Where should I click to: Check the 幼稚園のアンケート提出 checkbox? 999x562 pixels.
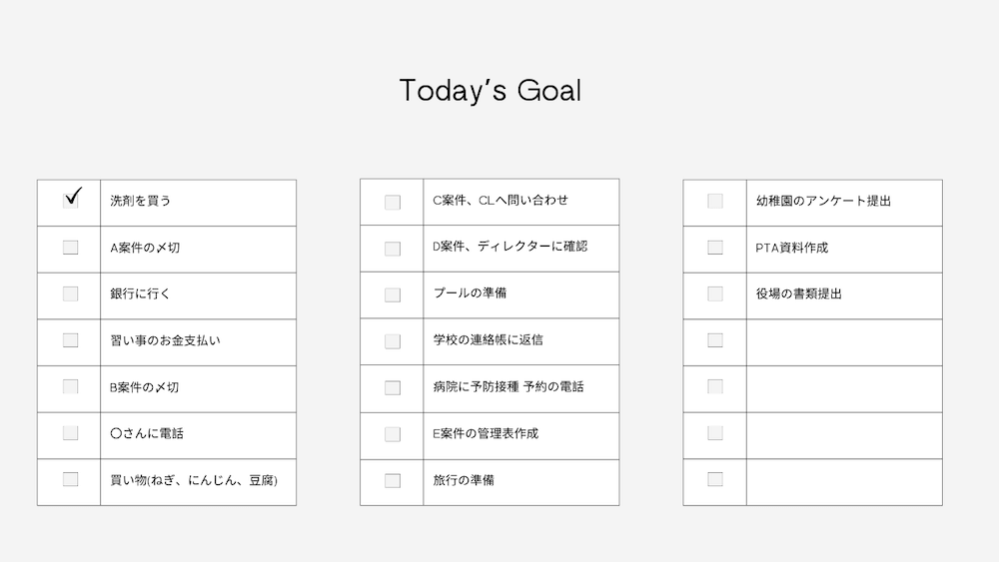[715, 201]
